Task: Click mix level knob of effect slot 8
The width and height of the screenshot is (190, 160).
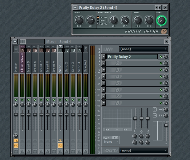Action: pyautogui.click(x=166, y=103)
